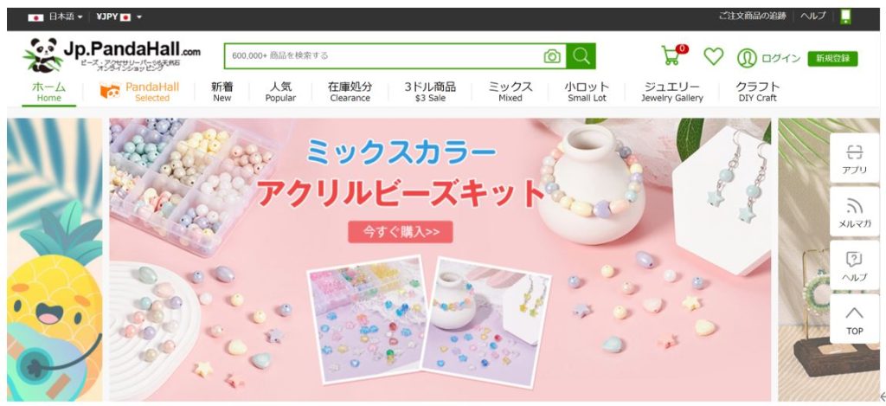Image resolution: width=886 pixels, height=406 pixels.
Task: Click the 新規登録 register button
Action: click(832, 58)
